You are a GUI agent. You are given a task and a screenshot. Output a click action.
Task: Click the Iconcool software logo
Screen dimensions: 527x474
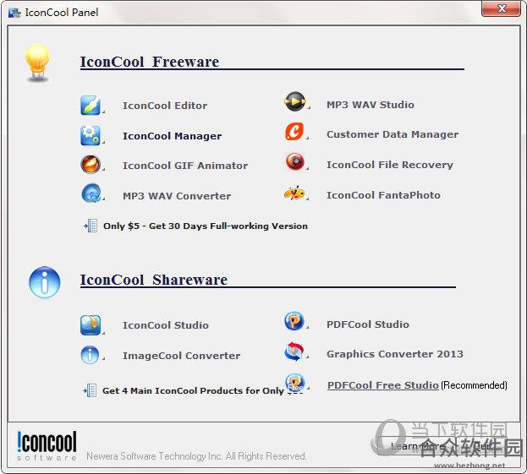tap(47, 446)
